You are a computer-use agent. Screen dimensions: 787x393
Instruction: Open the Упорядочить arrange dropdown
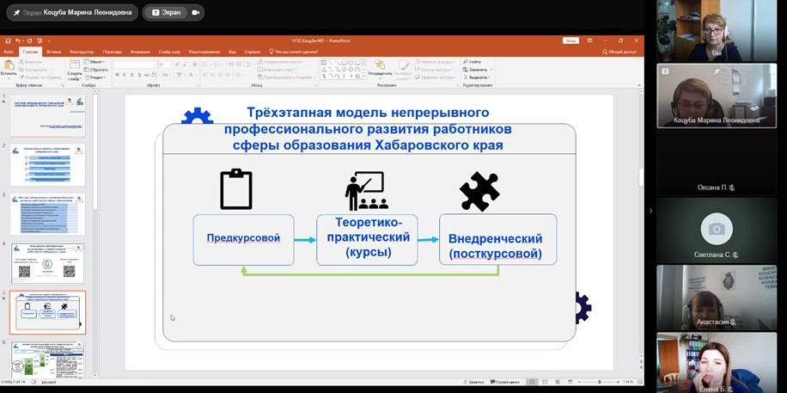pos(380,73)
